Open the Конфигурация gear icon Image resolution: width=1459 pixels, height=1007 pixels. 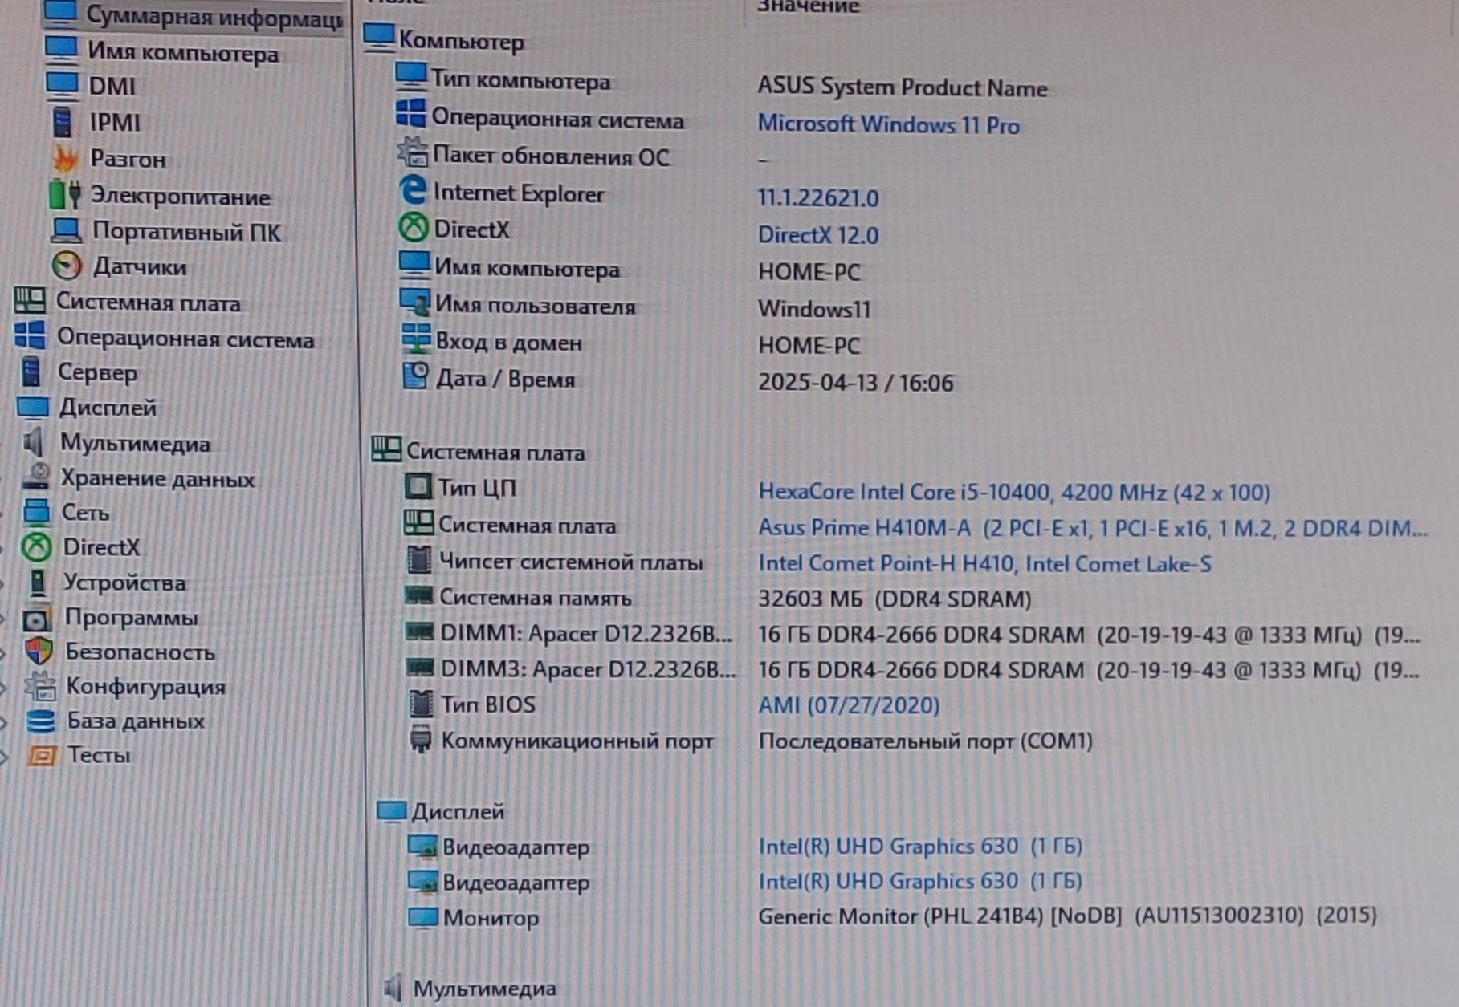click(x=39, y=686)
